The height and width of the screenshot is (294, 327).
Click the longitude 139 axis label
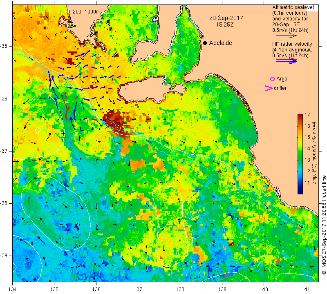click(222, 289)
